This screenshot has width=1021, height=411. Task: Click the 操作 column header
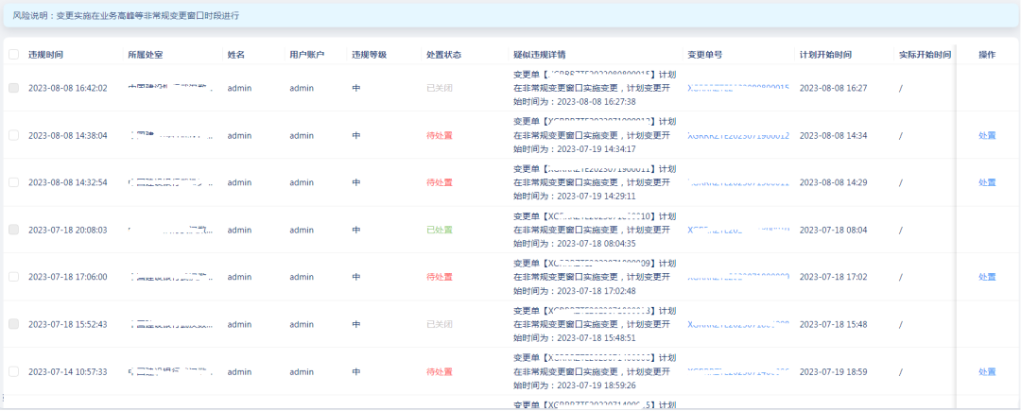tap(987, 56)
